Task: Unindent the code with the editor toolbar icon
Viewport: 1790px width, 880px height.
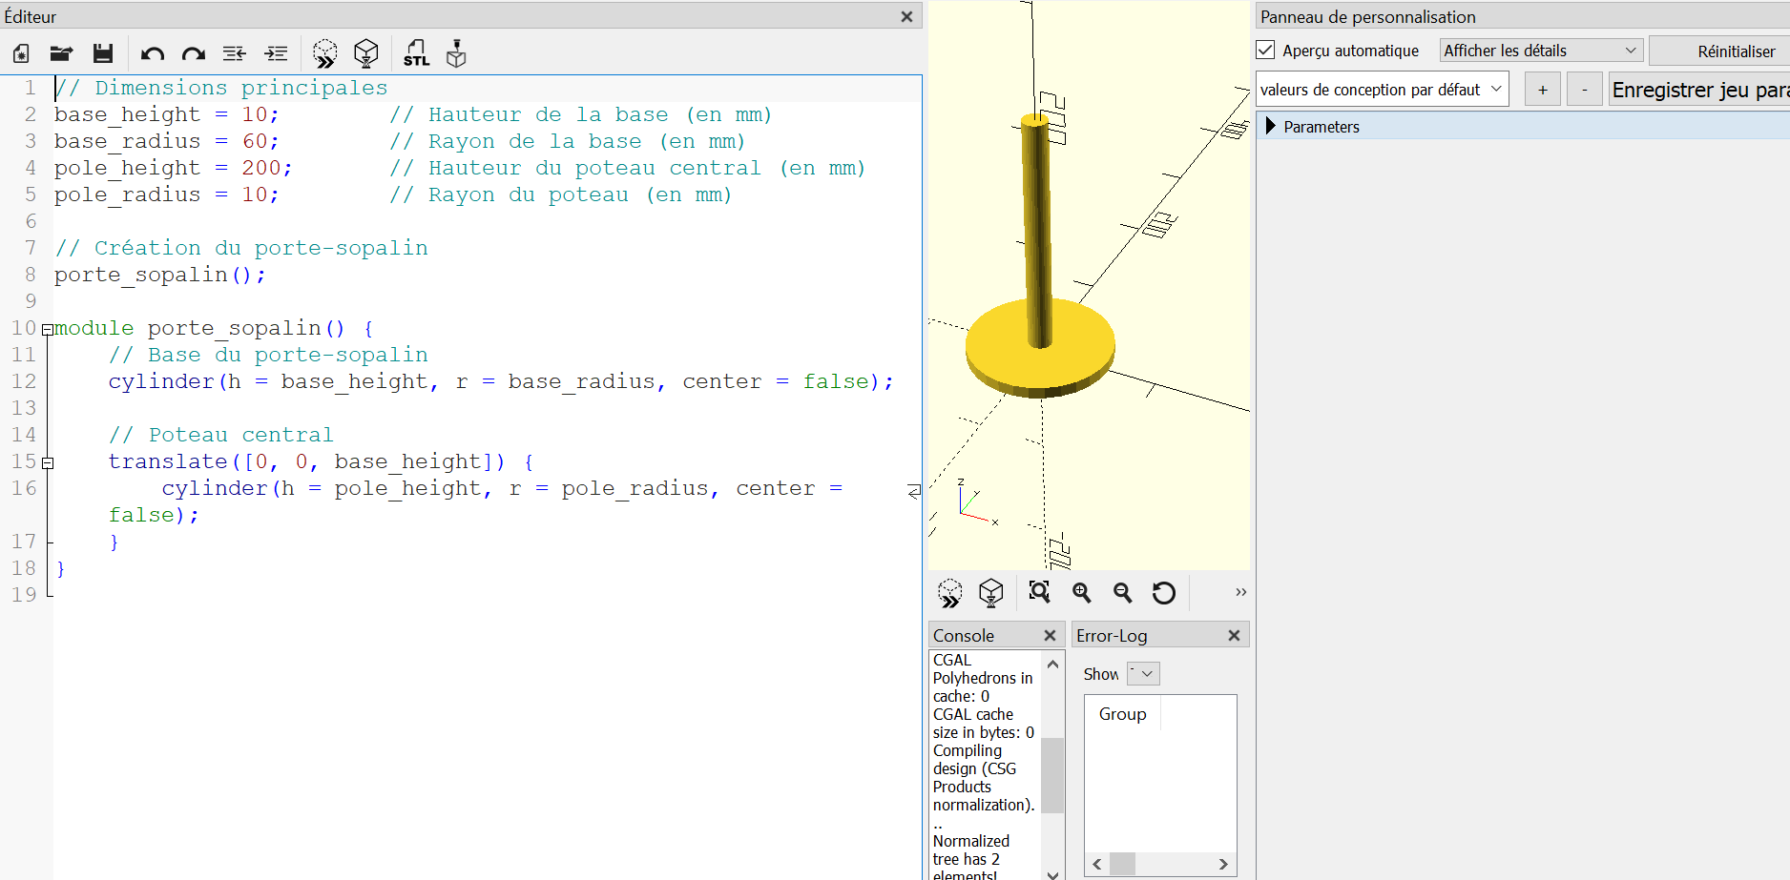Action: 235,53
